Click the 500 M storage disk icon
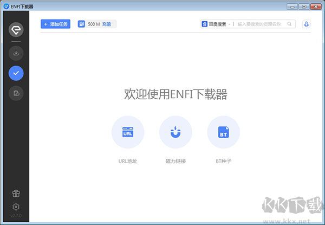 (x=81, y=24)
